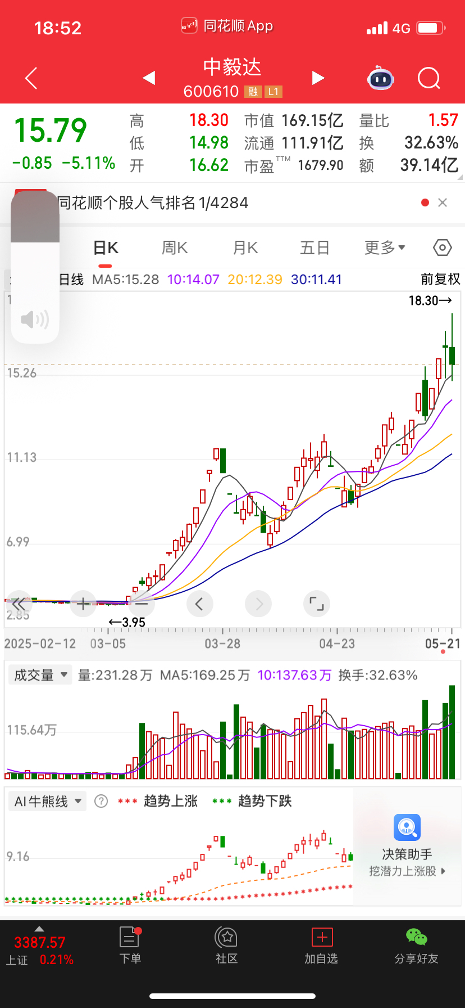Open 决策助手 stock finder icon
Screen dimensions: 465x1008
click(x=407, y=827)
